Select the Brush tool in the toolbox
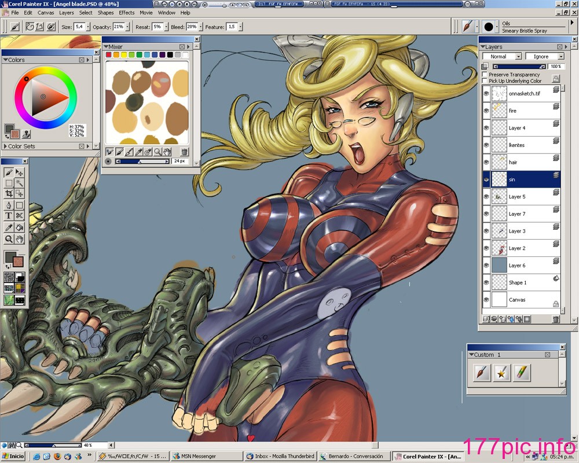The width and height of the screenshot is (579, 463). (x=9, y=172)
